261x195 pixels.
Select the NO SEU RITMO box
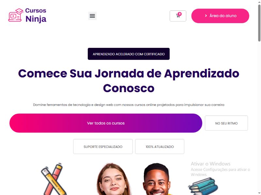pos(226,123)
